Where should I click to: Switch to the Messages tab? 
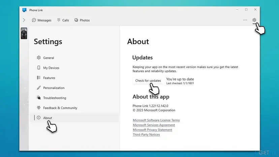click(42, 20)
